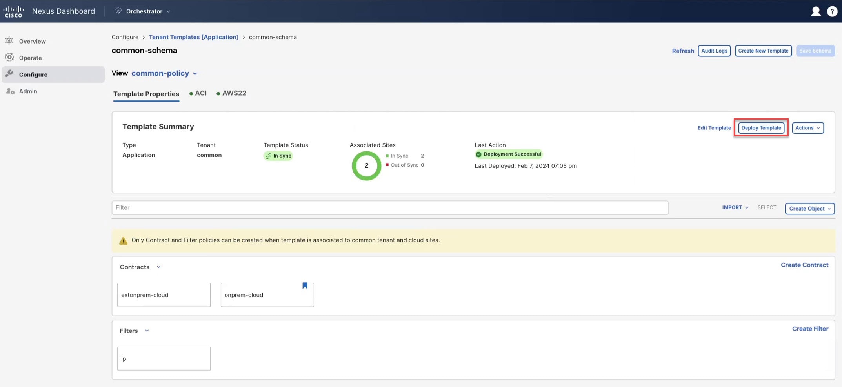Click the Admin user icon in sidebar
The image size is (842, 387).
coord(10,91)
